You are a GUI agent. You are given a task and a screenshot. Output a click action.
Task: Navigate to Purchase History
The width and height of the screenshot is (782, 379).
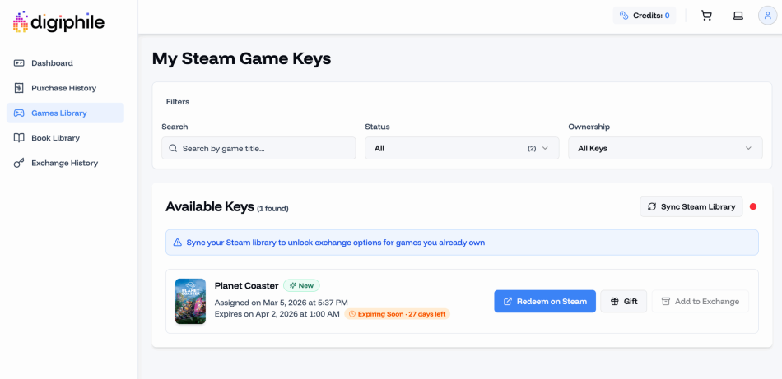[63, 88]
